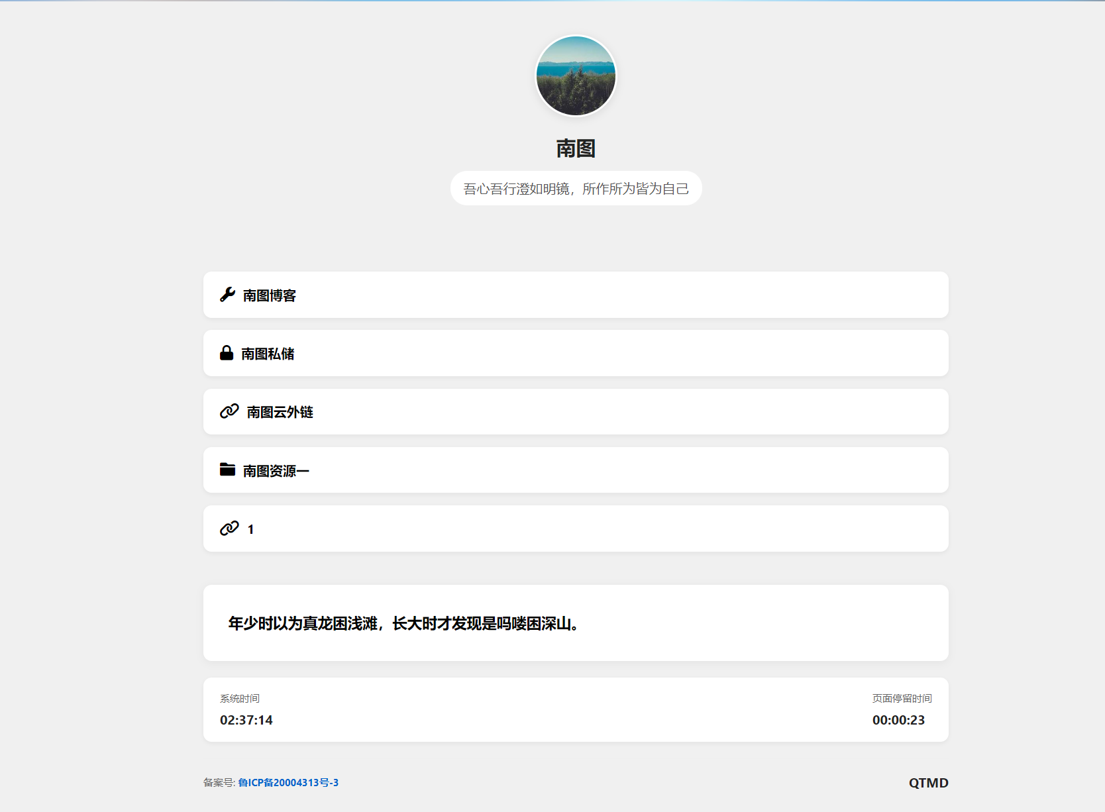
Task: Click the lock icon beside 南图私储
Action: coord(226,353)
